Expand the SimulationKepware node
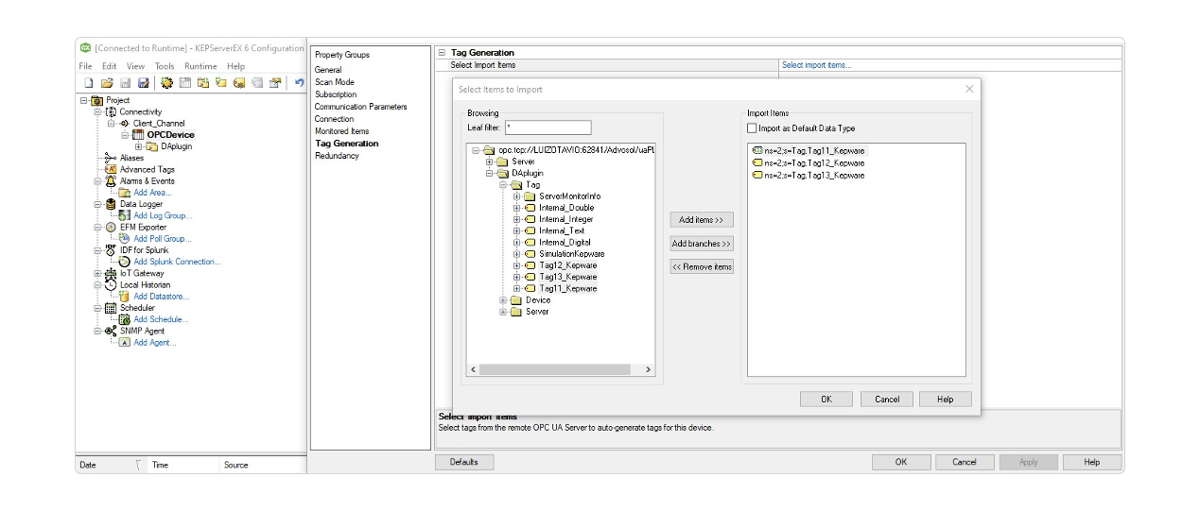The height and width of the screenshot is (511, 1200). [517, 254]
